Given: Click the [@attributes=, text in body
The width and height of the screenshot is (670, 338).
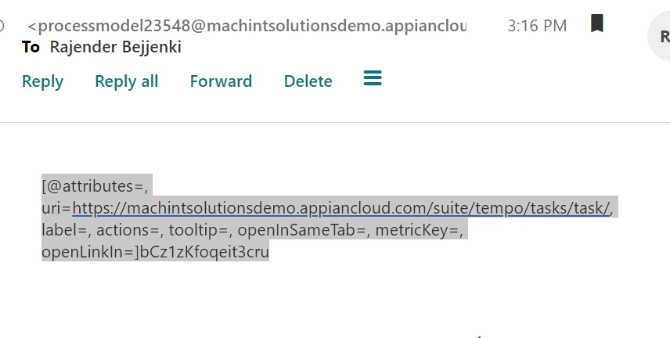Looking at the screenshot, I should [95, 186].
